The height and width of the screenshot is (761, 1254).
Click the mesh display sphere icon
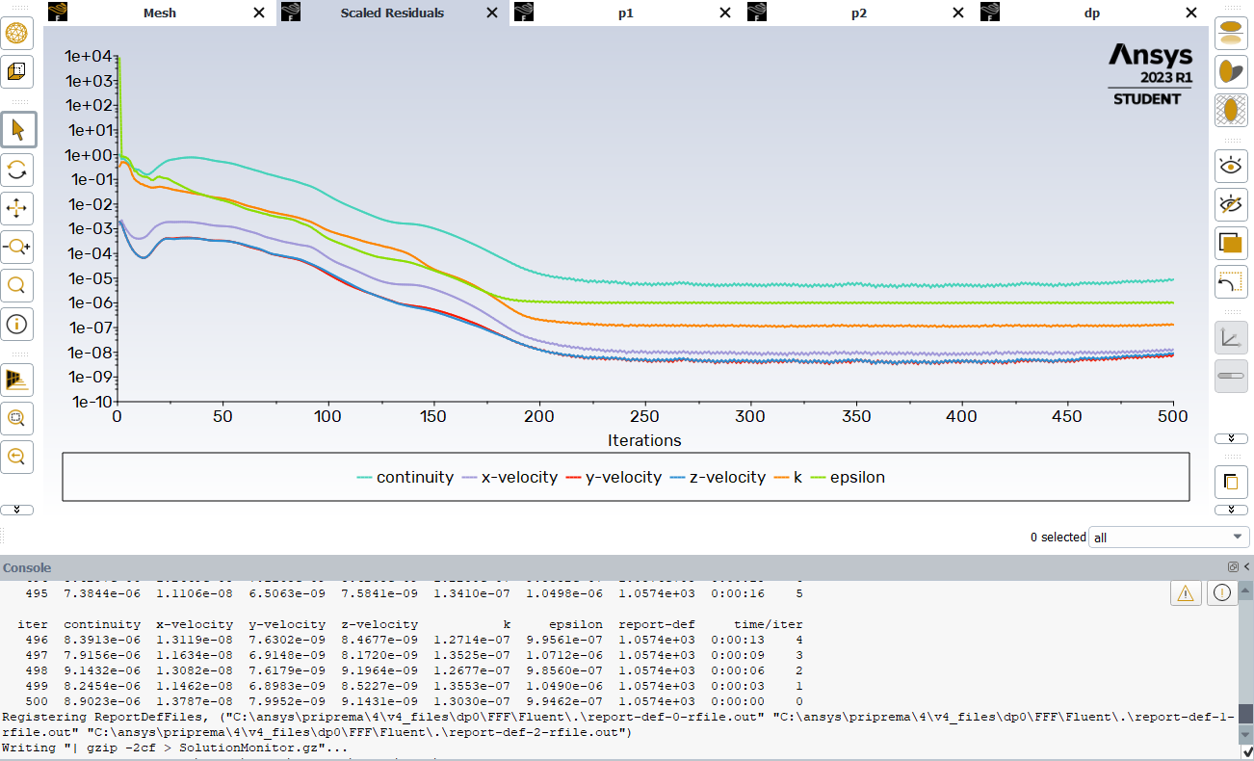click(16, 33)
